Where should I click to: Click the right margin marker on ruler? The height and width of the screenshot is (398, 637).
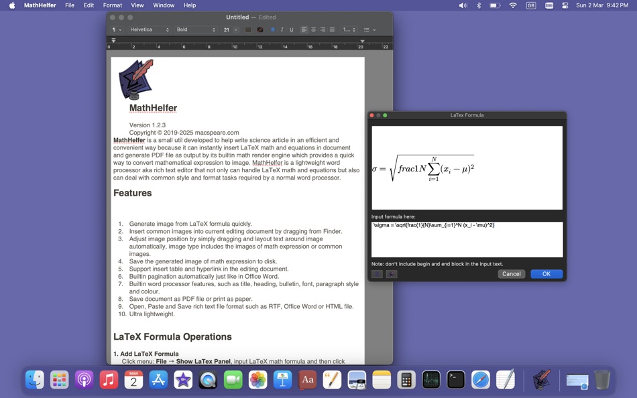362,41
